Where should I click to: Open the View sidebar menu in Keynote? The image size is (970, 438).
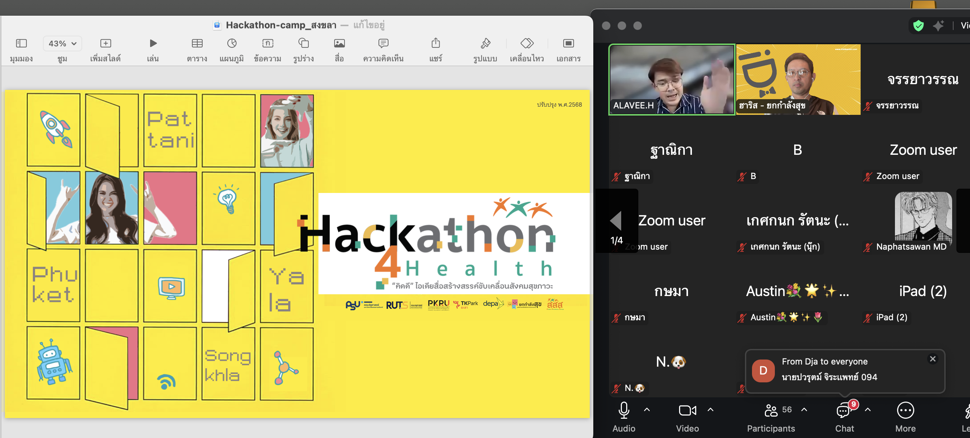[21, 44]
